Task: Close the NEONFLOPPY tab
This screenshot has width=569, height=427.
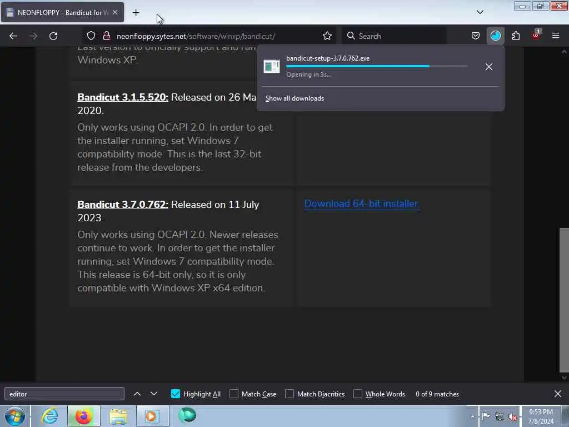Action: click(x=115, y=13)
